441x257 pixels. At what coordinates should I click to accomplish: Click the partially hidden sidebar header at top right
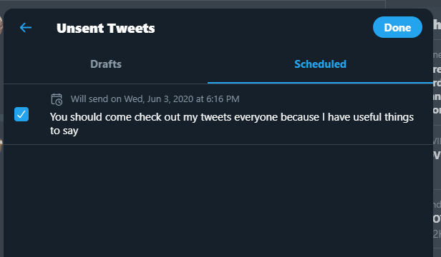437,25
